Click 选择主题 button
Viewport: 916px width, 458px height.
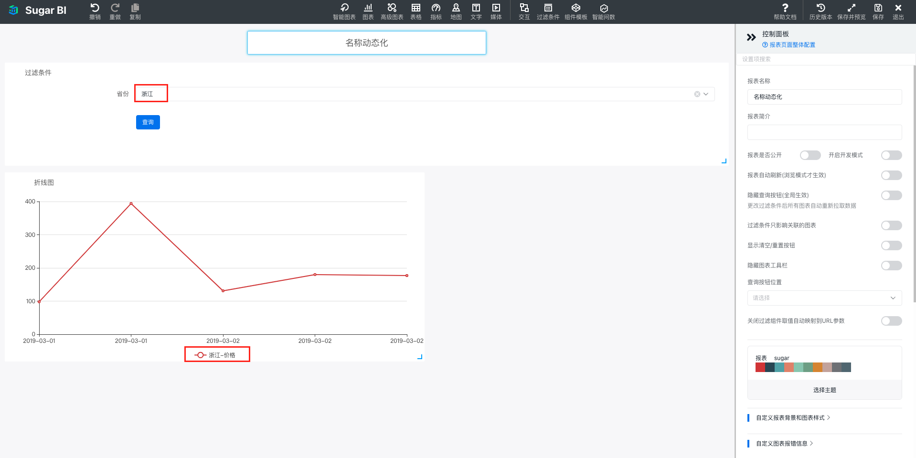click(825, 390)
